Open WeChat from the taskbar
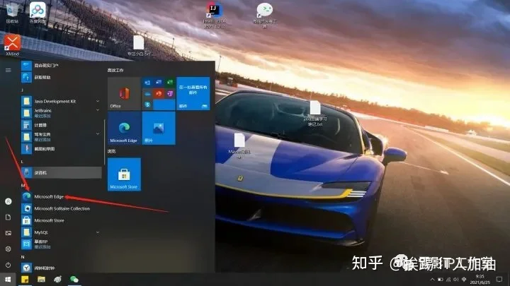 pos(74,279)
